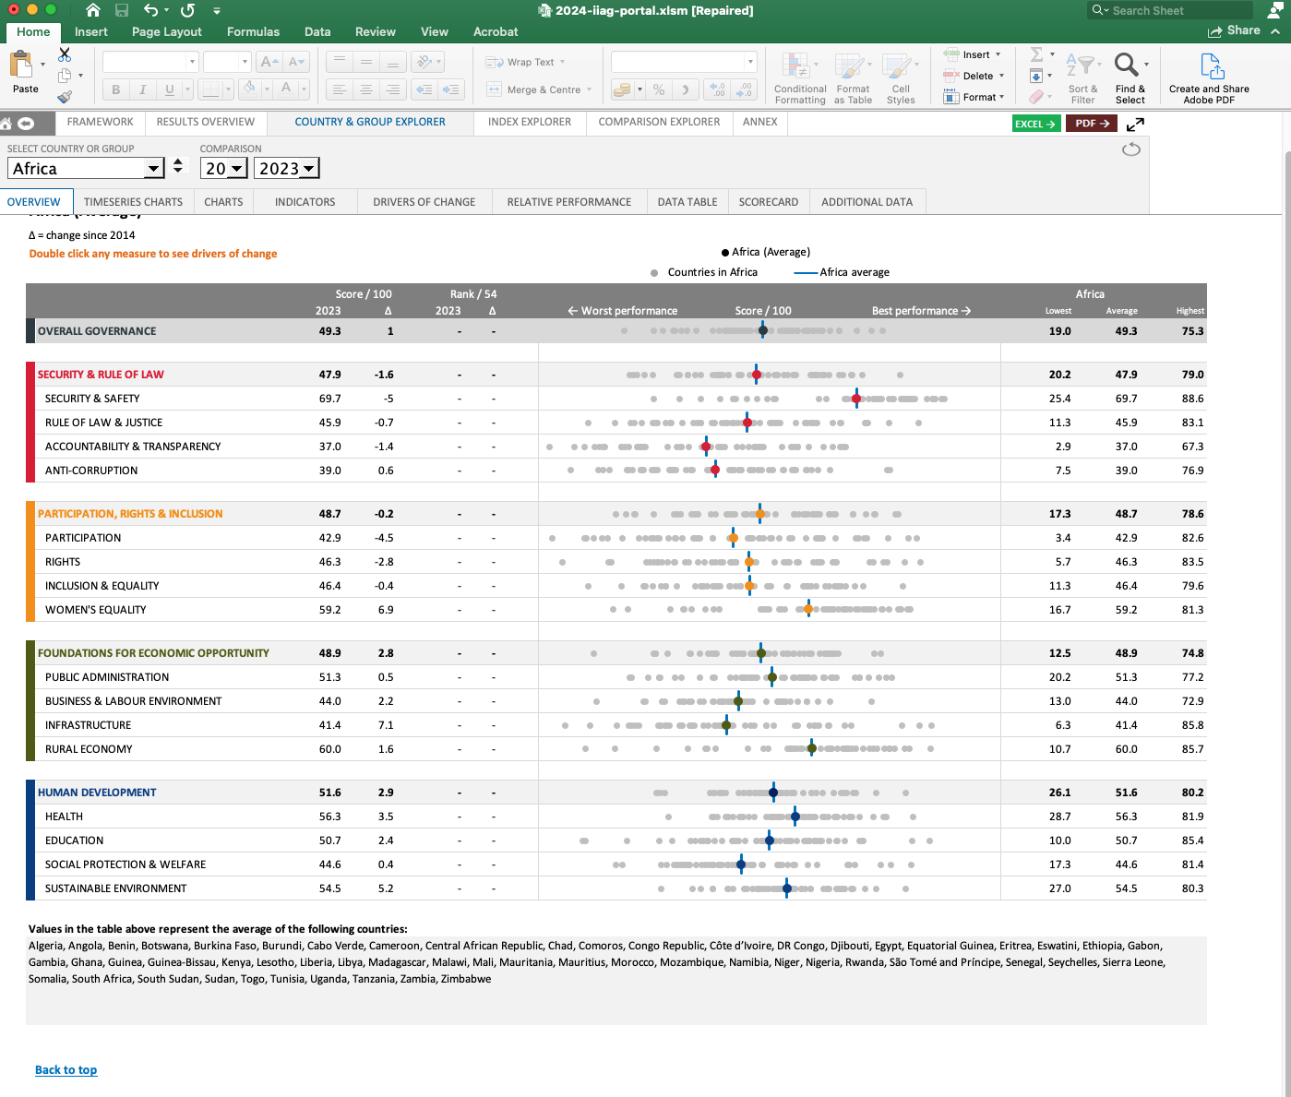The image size is (1291, 1097).
Task: Centre text horizontally
Action: coord(366,89)
